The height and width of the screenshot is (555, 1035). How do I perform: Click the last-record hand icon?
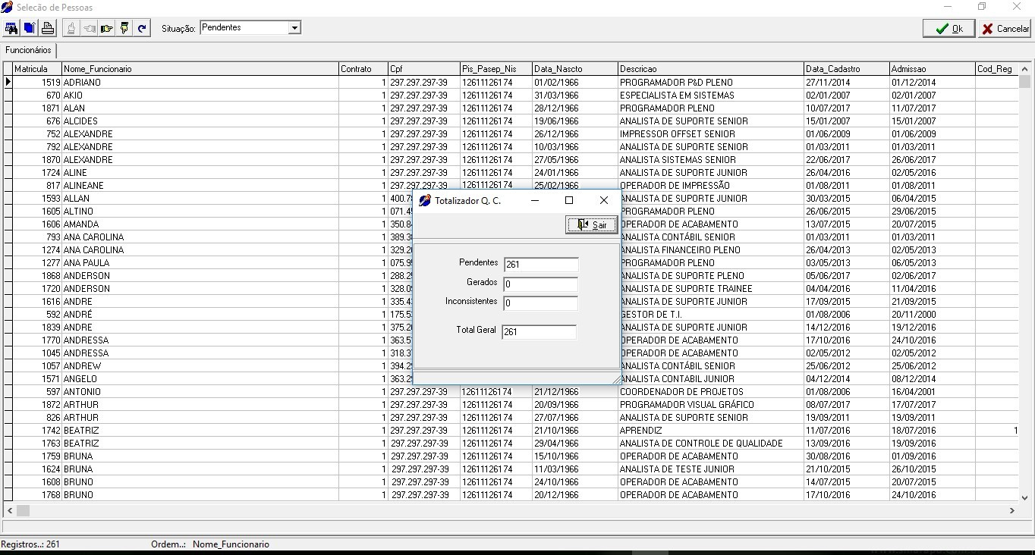pos(124,28)
